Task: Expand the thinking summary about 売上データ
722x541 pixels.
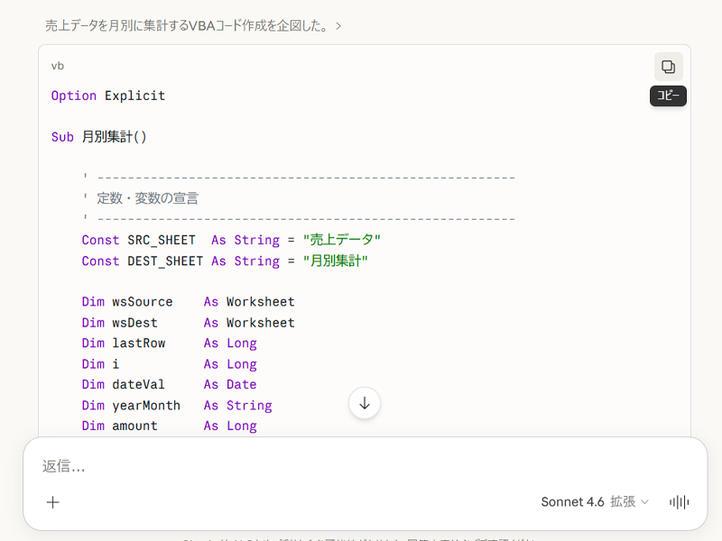Action: (x=193, y=26)
